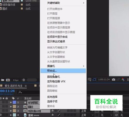Select the 素材.mov item in project panel
Viewport: 129px width, 117px height.
pyautogui.click(x=8, y=1)
